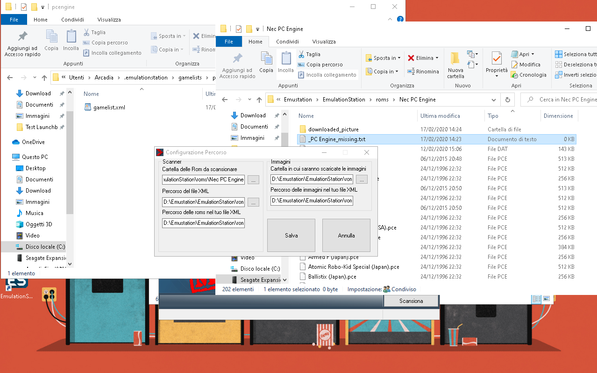This screenshot has height=373, width=597.
Task: Click Modifica in the Apri group
Action: pos(526,65)
